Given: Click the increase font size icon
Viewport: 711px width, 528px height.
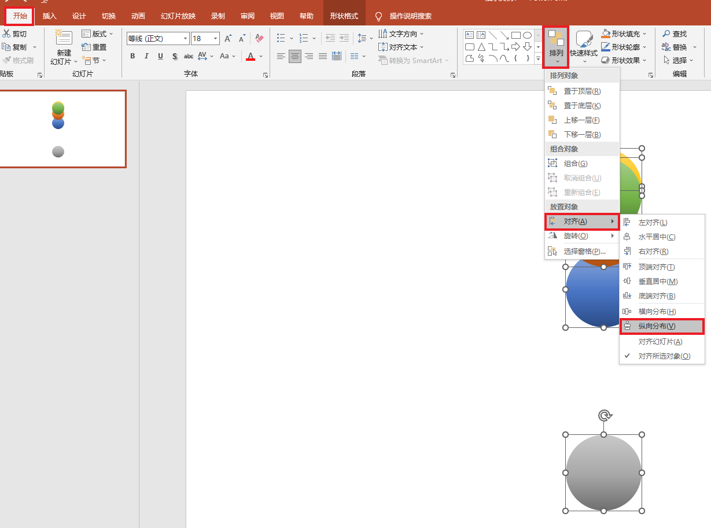Looking at the screenshot, I should point(228,39).
